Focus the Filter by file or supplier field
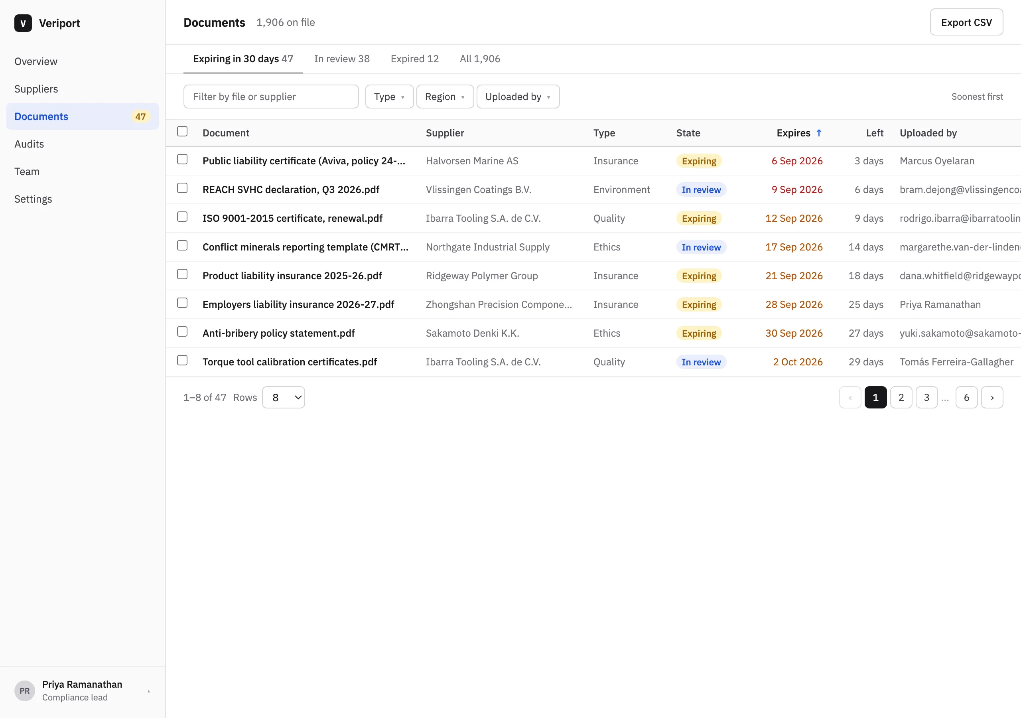This screenshot has height=718, width=1021. (271, 97)
